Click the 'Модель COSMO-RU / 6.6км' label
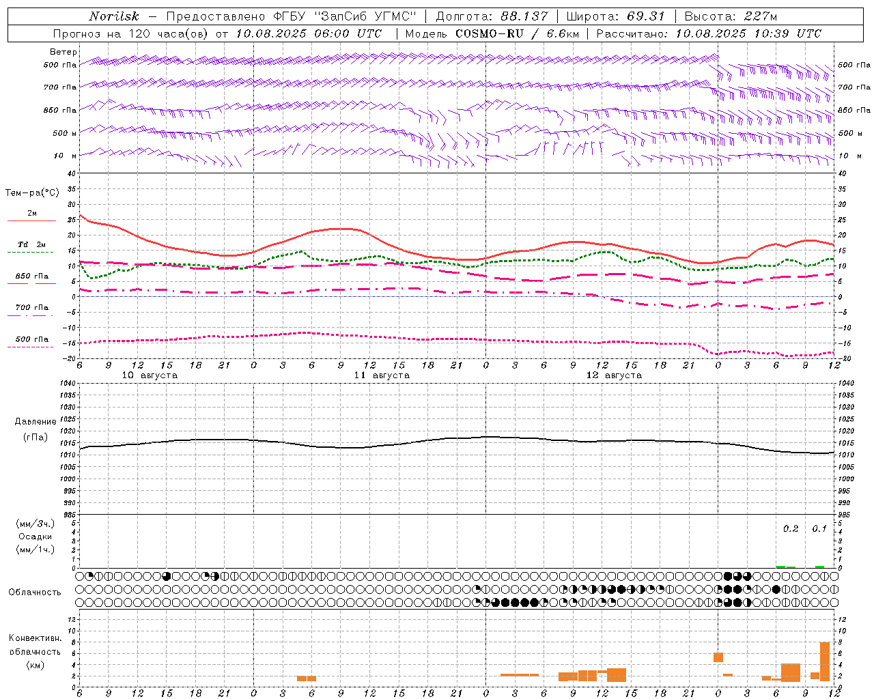Viewport: 874px width, 699px height. pos(492,33)
